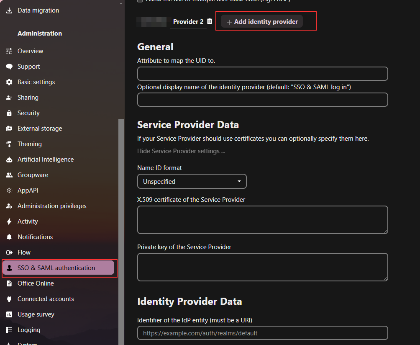Click the Support chat bubble icon
This screenshot has height=345, width=420.
9,67
